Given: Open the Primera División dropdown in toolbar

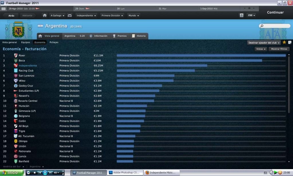Looking at the screenshot, I should (112, 15).
